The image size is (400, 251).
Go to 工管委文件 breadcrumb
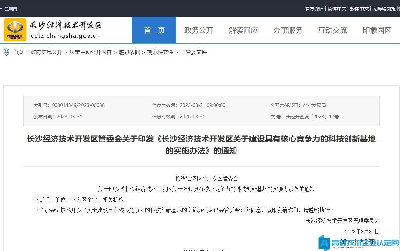(x=194, y=52)
